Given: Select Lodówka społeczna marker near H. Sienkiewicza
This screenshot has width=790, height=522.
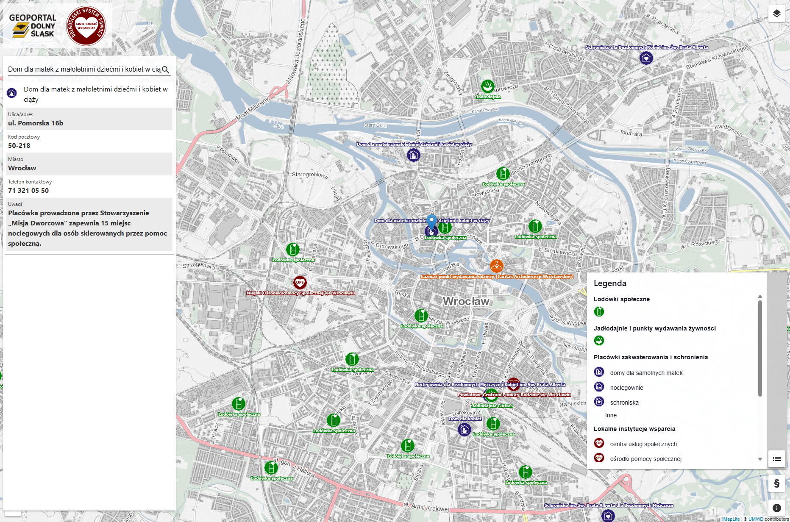Looking at the screenshot, I should [x=535, y=226].
